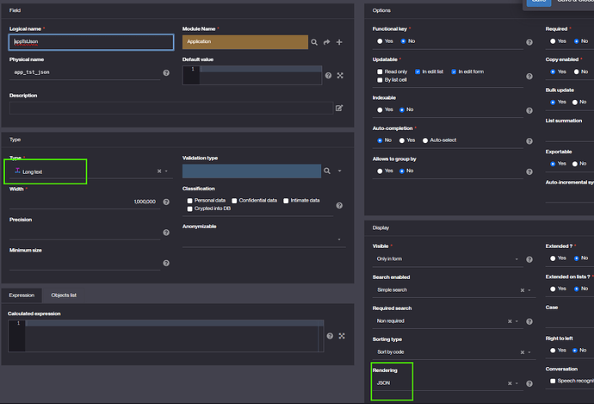
Task: Click the Module Name search magnifier icon
Action: point(314,41)
